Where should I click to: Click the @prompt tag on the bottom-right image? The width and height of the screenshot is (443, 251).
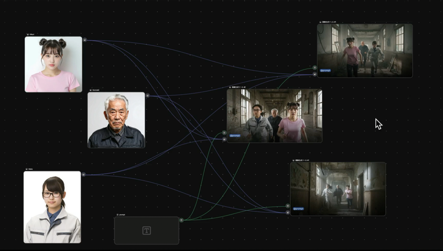[x=298, y=209]
